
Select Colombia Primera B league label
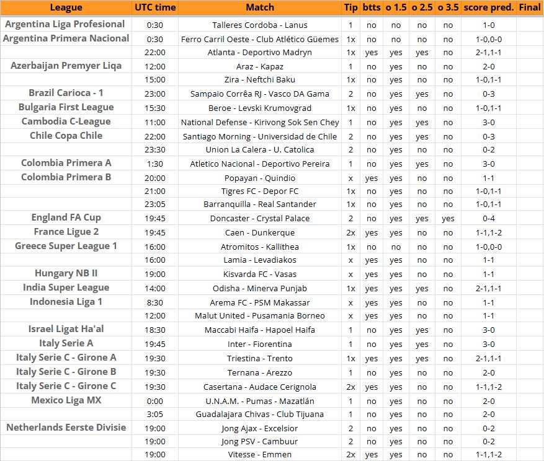66,177
